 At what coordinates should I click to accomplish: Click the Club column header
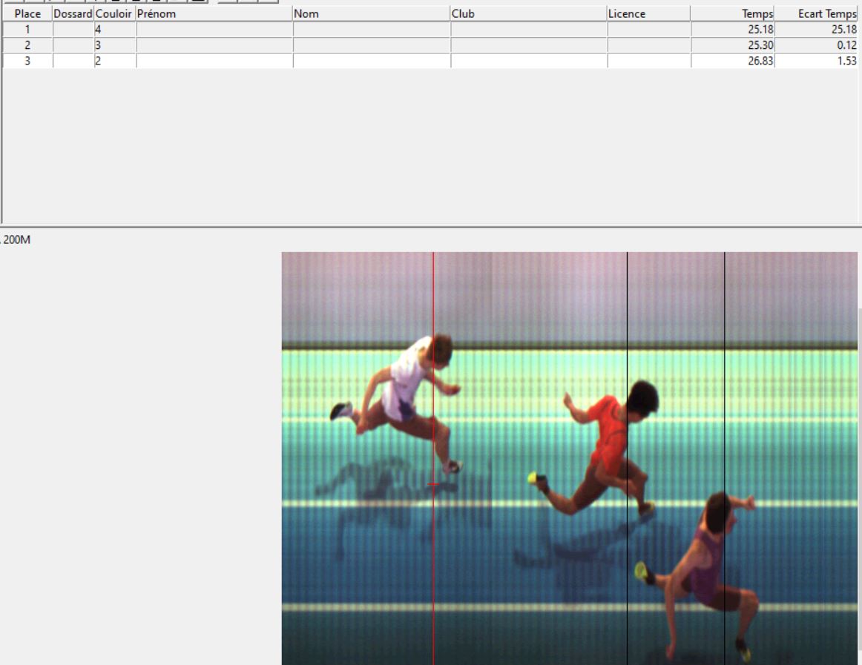529,14
